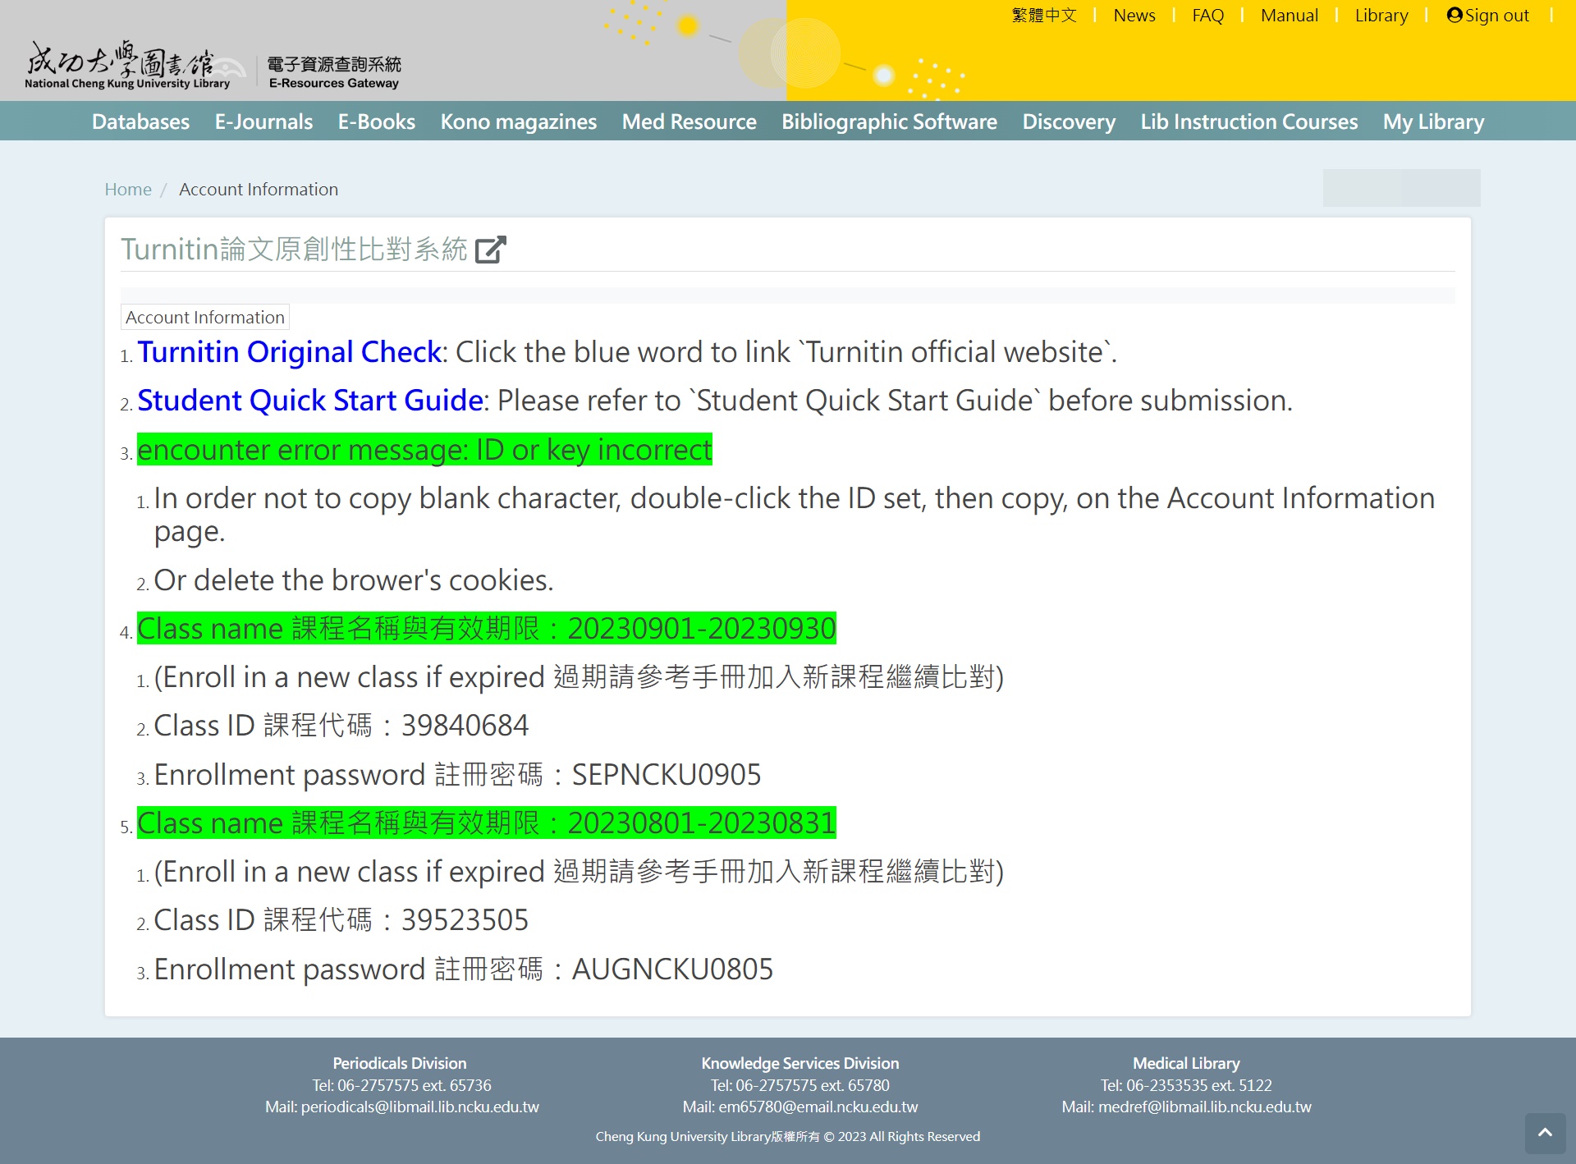Viewport: 1576px width, 1164px height.
Task: Click em65780@email.ncku.edu.tw mail text
Action: coord(800,1107)
